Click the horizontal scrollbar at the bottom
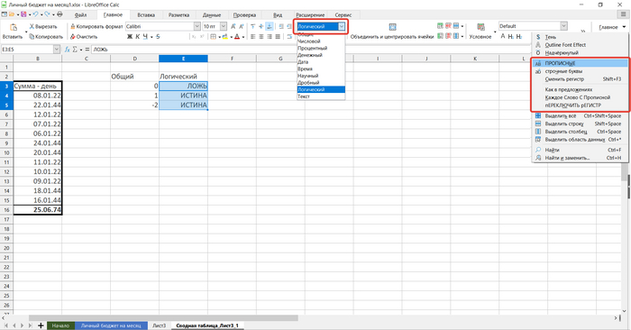The image size is (631, 330). pyautogui.click(x=163, y=318)
